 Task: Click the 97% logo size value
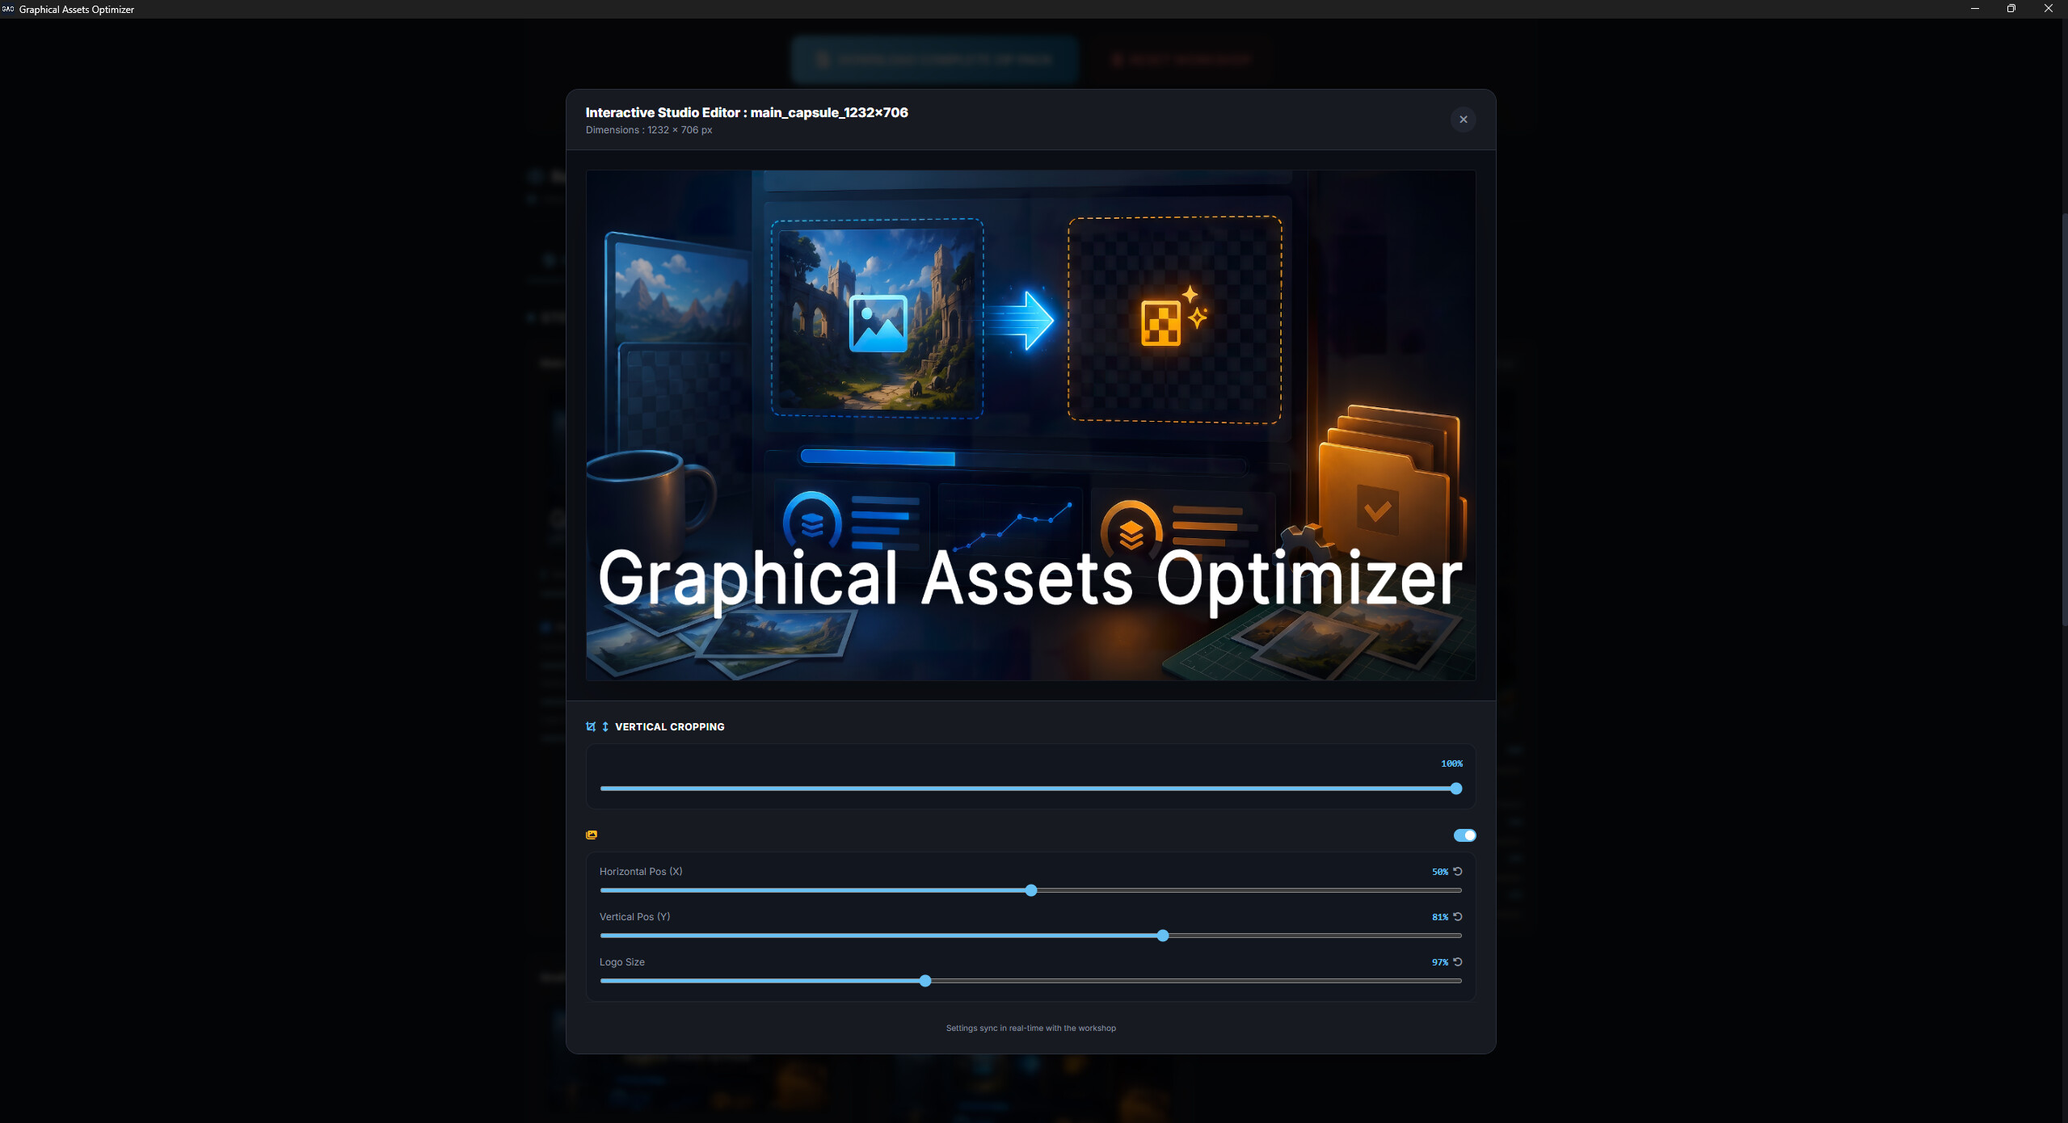(1439, 962)
